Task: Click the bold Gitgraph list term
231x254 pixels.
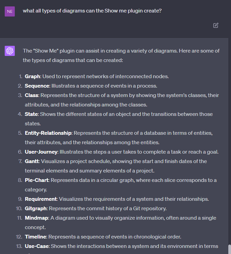Action: (36, 209)
